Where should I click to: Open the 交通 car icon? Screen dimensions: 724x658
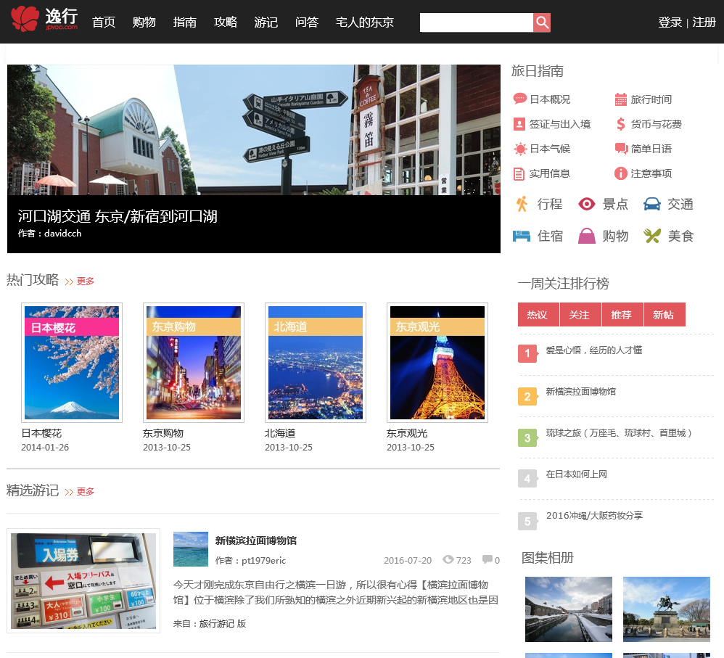click(x=651, y=204)
